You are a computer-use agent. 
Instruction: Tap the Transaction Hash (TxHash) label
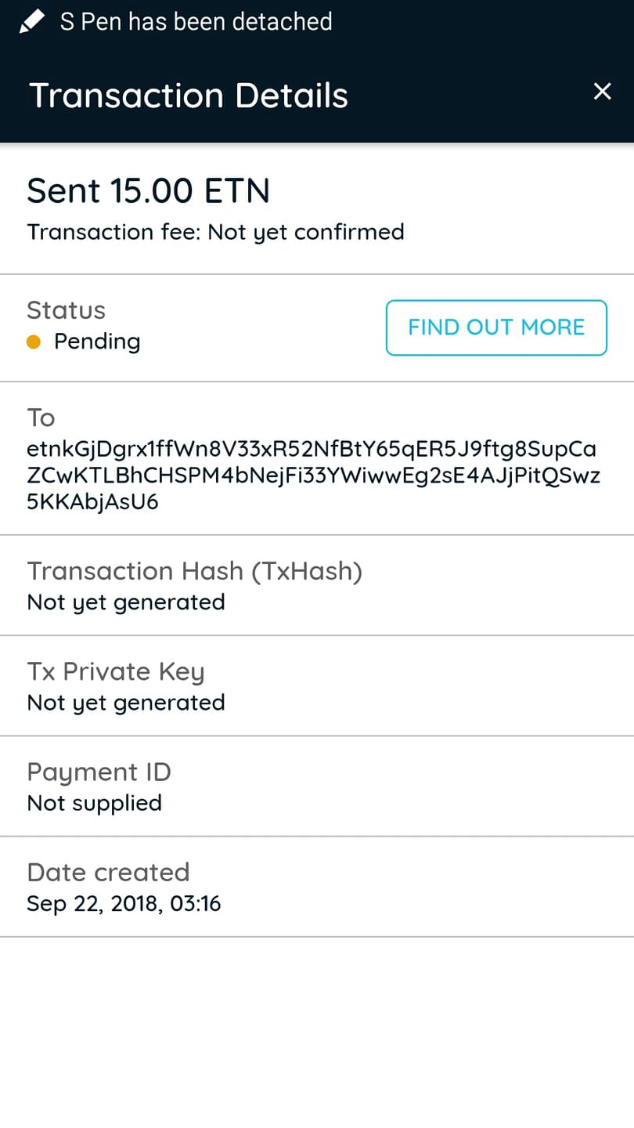(x=195, y=571)
